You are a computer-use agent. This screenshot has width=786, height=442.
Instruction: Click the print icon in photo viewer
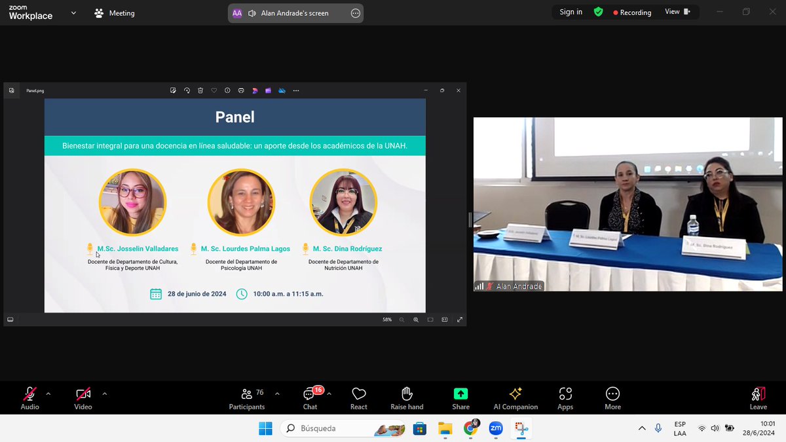(x=241, y=90)
